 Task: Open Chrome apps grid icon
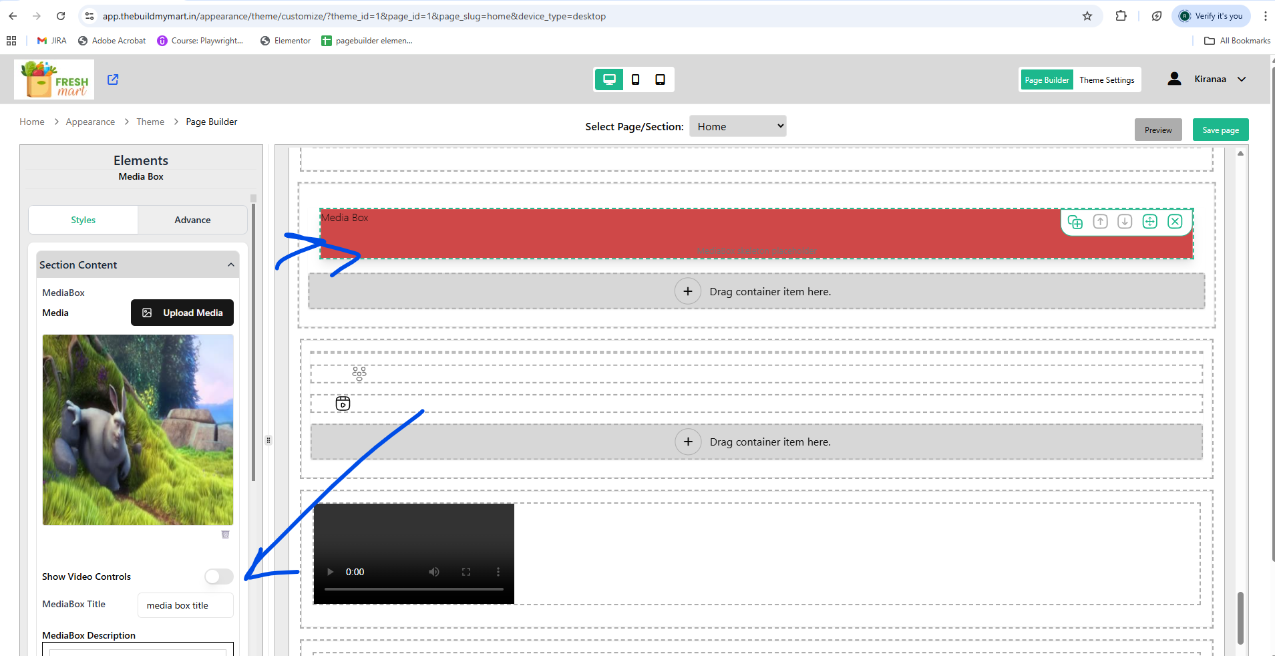tap(11, 41)
